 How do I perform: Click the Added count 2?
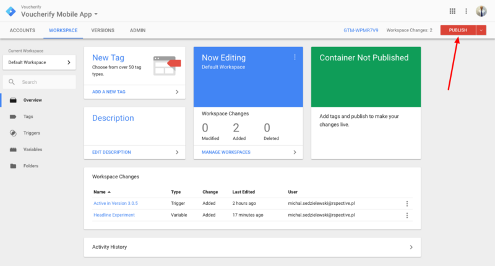[236, 128]
